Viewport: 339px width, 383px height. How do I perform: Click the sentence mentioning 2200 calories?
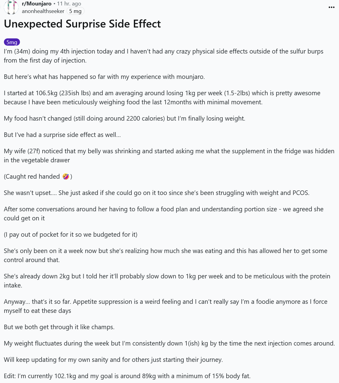124,118
